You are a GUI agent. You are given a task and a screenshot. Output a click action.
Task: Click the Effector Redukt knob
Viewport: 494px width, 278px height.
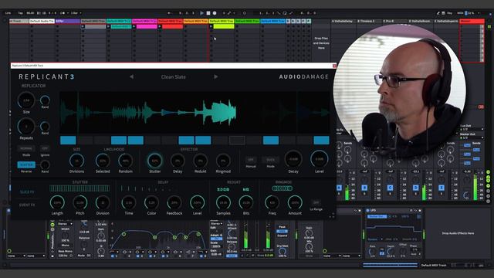[x=200, y=161]
